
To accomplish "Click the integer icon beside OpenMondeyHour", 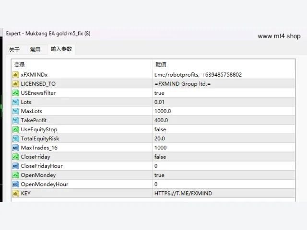I will (15, 184).
